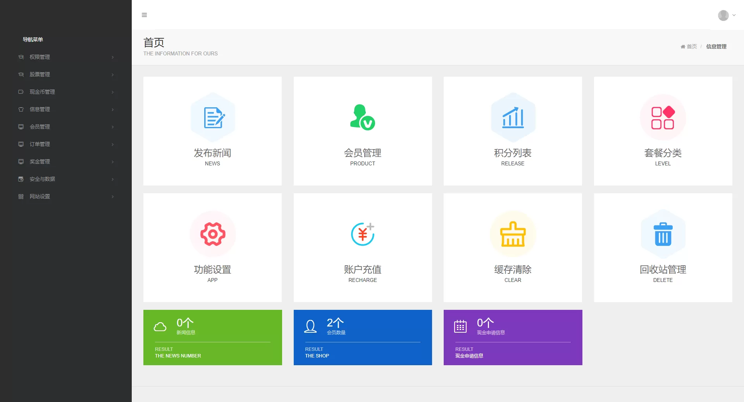Click the purple 现金申请信息 stat card
744x402 pixels.
(x=513, y=337)
